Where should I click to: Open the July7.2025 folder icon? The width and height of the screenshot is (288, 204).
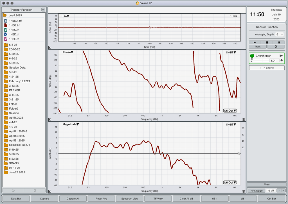pyautogui.click(x=5, y=15)
